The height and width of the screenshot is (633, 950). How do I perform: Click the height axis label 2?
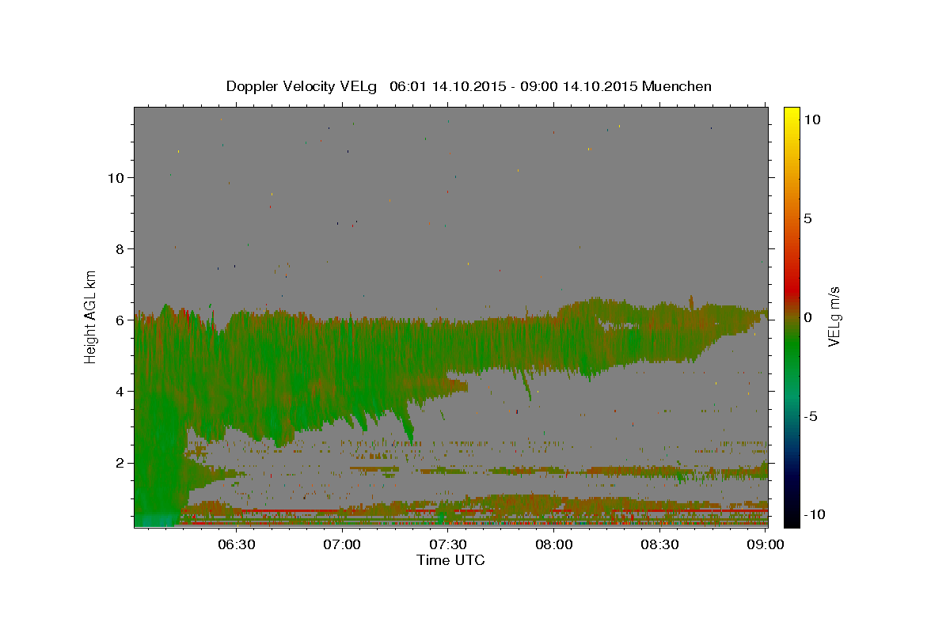(x=119, y=462)
